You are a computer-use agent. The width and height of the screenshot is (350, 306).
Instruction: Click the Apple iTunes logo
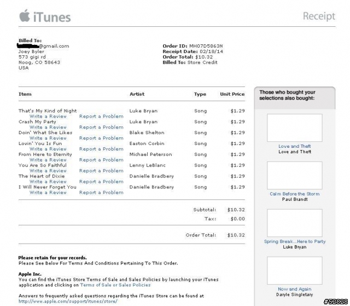[x=45, y=16]
